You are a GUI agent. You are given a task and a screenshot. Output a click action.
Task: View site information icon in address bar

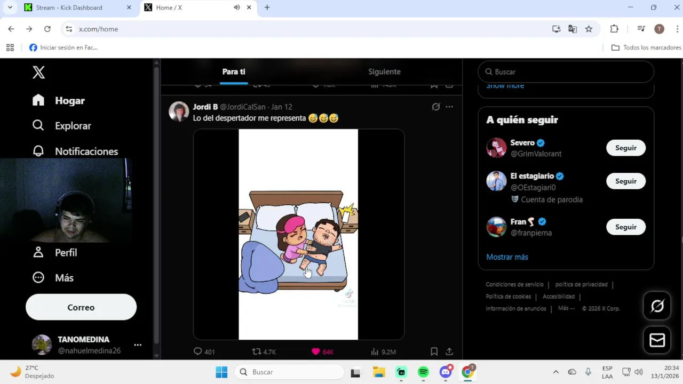point(69,29)
